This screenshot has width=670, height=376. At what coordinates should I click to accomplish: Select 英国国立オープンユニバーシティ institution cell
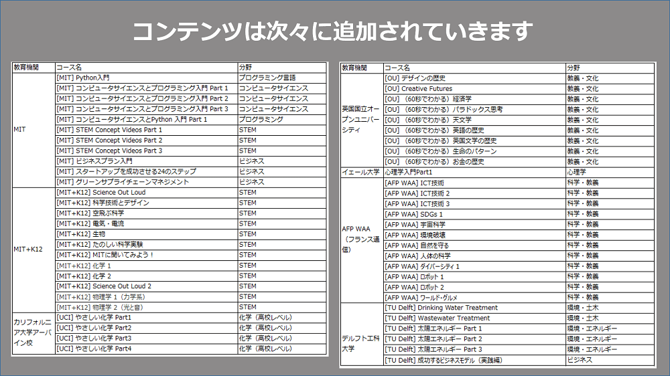coord(362,120)
